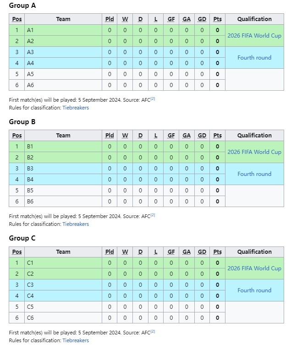Click the GA column header in Group C
Viewport: 291px width, 350px height.
(x=187, y=252)
